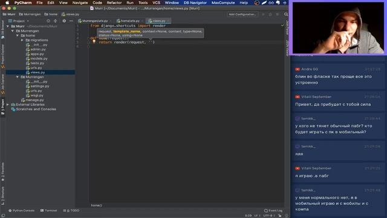Hide the Project panel with minus icon

[71, 21]
